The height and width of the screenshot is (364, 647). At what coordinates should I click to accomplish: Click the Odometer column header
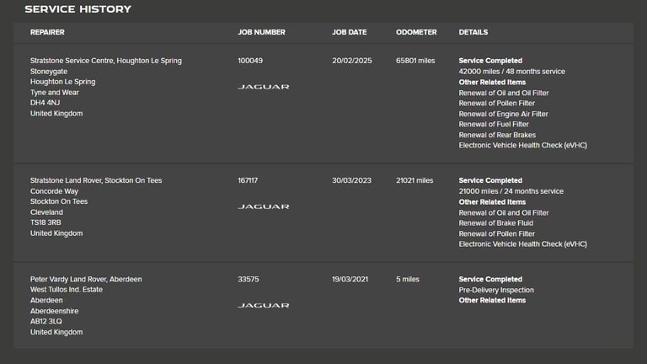pos(416,32)
